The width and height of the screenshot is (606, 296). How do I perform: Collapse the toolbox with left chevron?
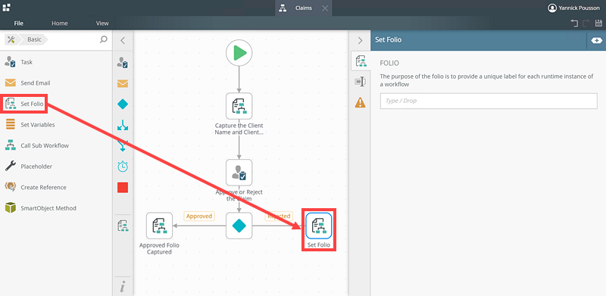[x=123, y=40]
